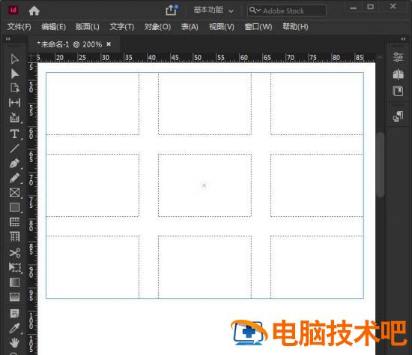The width and height of the screenshot is (412, 355).
Task: Select the Rectangle tool
Action: pos(15,207)
